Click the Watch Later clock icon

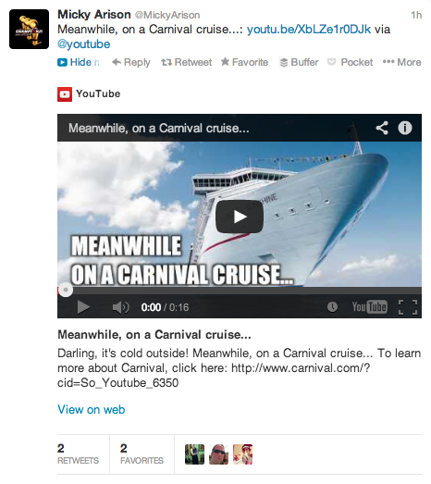click(x=332, y=307)
